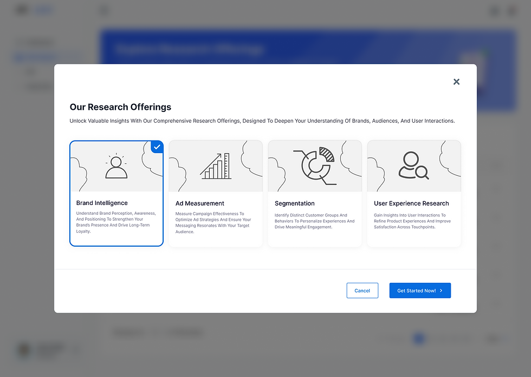Click the Cancel button
531x377 pixels.
pyautogui.click(x=362, y=290)
